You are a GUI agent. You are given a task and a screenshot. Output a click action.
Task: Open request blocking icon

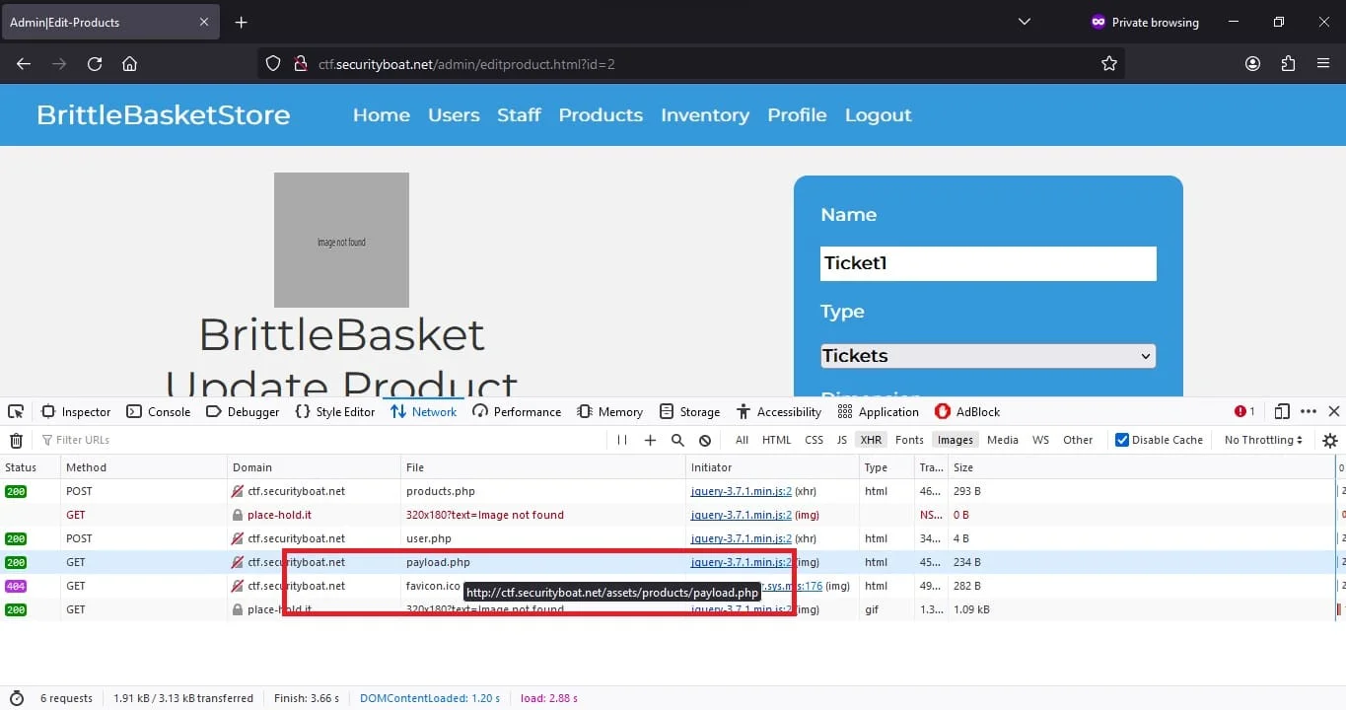[x=705, y=440]
